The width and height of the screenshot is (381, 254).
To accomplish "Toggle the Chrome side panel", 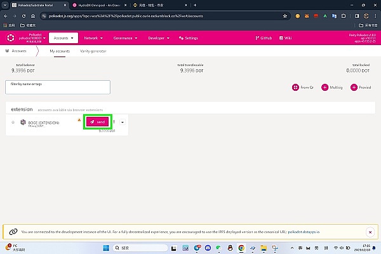I will [357, 16].
